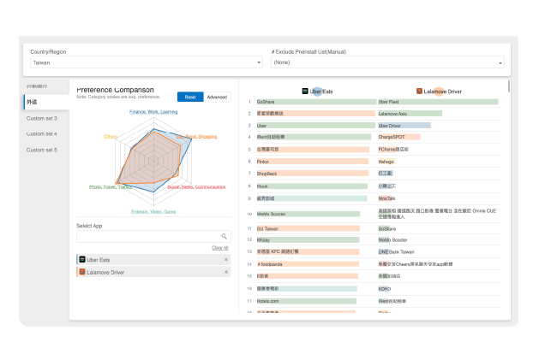Viewport: 557px width, 354px height.
Task: Click Lalamove Driver icon in ranking column header
Action: 419,91
